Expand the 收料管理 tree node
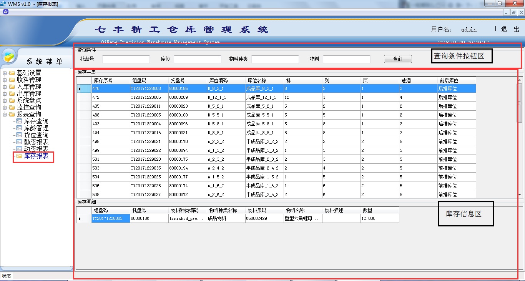The image size is (525, 281). point(5,80)
